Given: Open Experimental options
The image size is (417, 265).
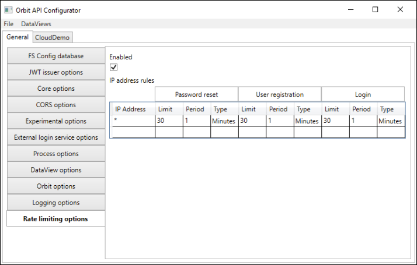Looking at the screenshot, I should click(56, 121).
